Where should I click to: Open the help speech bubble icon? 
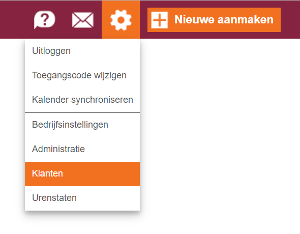point(45,20)
